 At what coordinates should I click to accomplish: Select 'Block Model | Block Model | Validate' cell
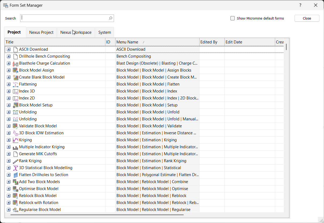pos(157,126)
